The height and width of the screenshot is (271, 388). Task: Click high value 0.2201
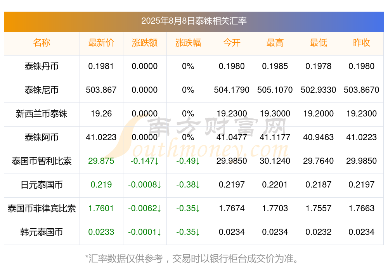point(275,185)
